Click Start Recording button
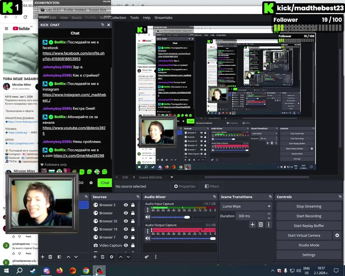This screenshot has height=276, width=345. 309,216
